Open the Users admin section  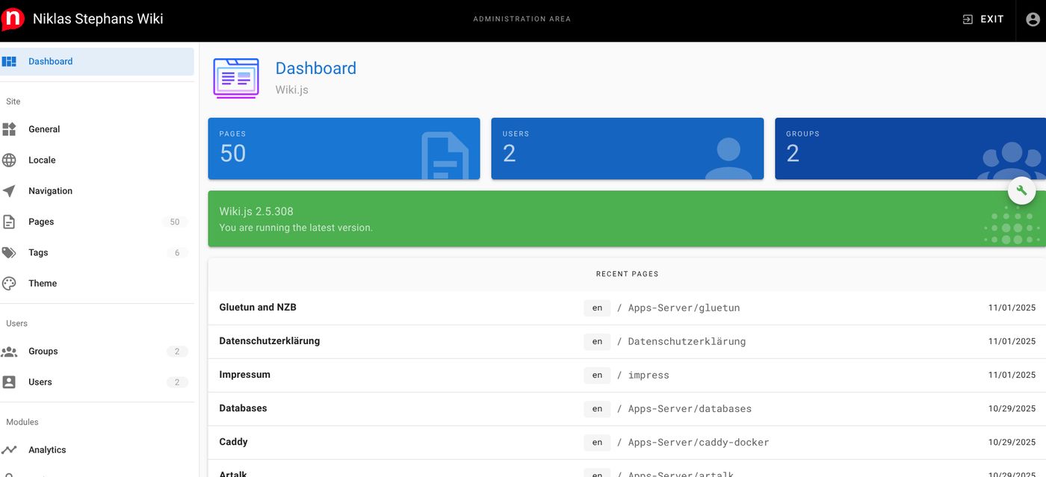pyautogui.click(x=40, y=382)
